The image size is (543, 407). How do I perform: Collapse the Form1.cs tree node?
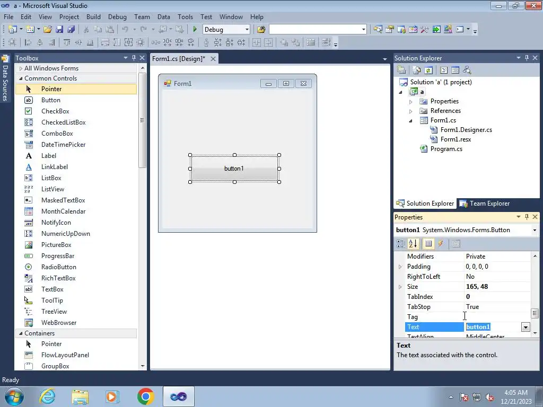tap(411, 121)
